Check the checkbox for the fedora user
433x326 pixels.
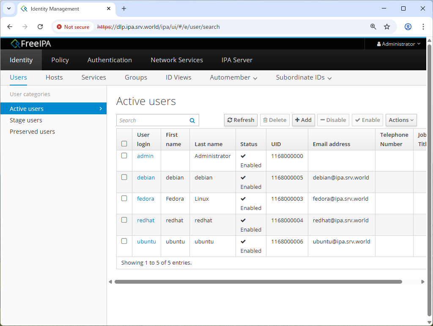click(x=124, y=199)
